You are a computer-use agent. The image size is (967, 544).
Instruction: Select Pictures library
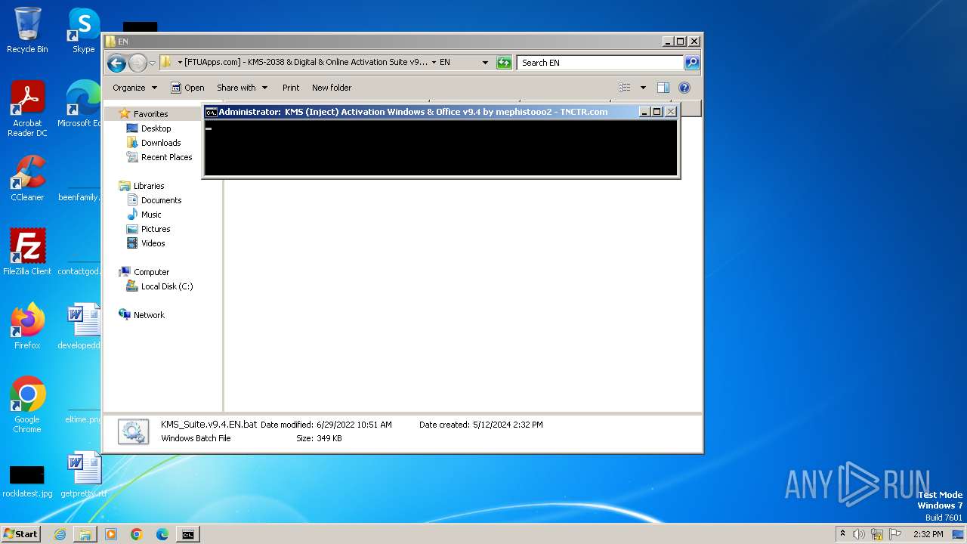pos(156,229)
